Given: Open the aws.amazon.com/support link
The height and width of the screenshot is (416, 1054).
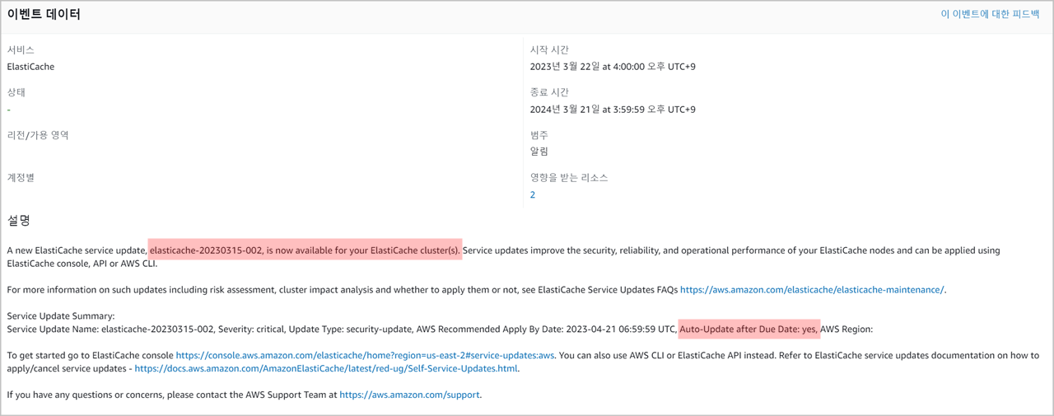Looking at the screenshot, I should coord(409,395).
